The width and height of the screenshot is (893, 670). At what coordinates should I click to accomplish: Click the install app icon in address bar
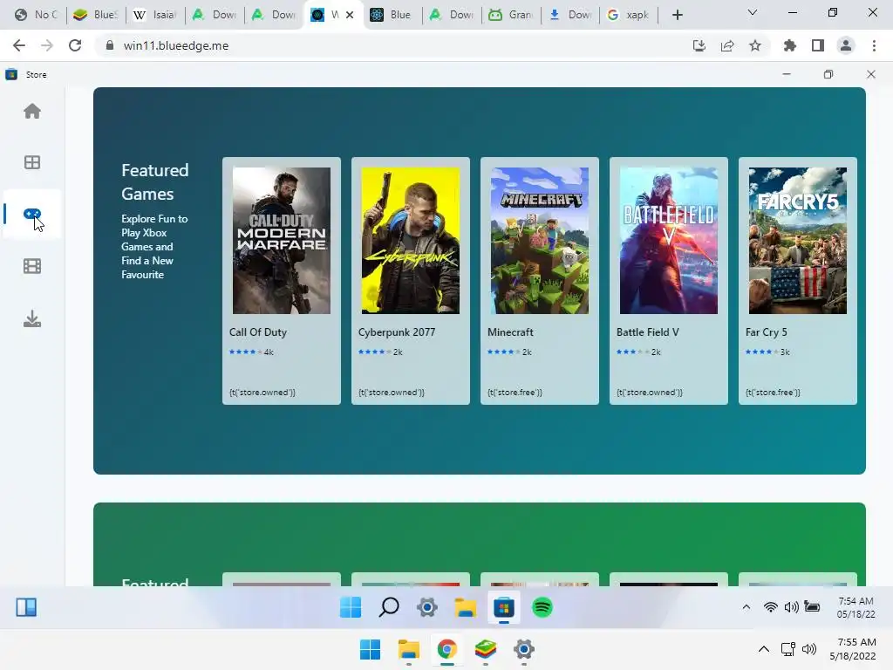coord(699,45)
